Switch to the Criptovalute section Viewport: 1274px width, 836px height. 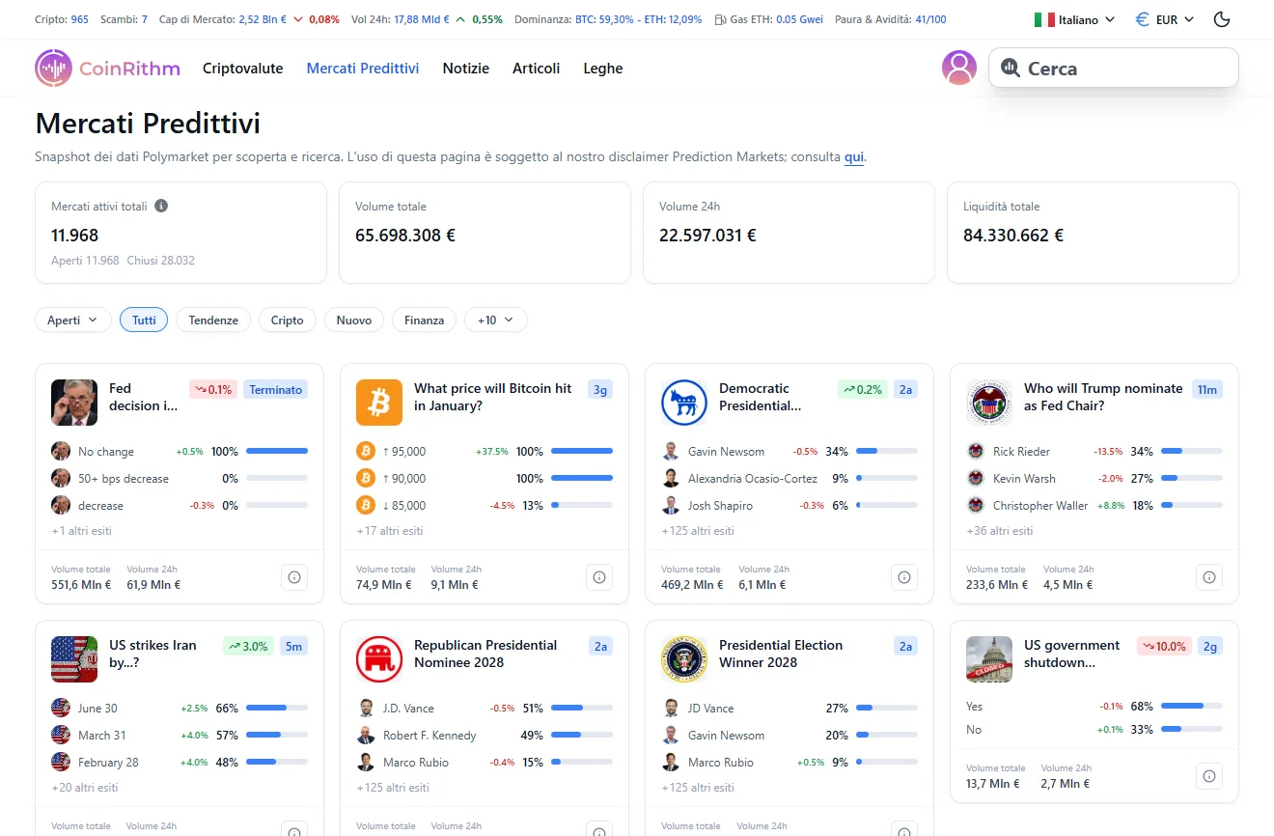[x=242, y=68]
